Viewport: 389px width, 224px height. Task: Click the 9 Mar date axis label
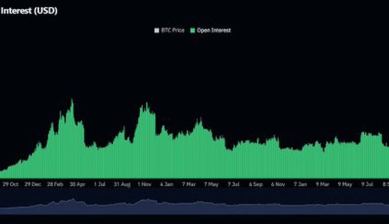(323, 184)
